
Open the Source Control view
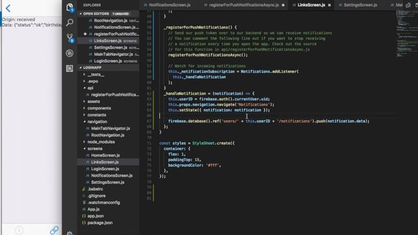(x=70, y=38)
